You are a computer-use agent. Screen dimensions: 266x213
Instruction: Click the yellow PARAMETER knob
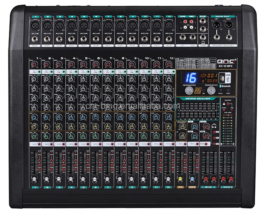coord(182,126)
